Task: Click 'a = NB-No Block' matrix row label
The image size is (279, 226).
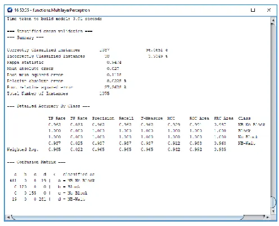Action: 76,180
